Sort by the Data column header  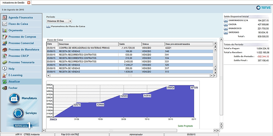pos(52,44)
